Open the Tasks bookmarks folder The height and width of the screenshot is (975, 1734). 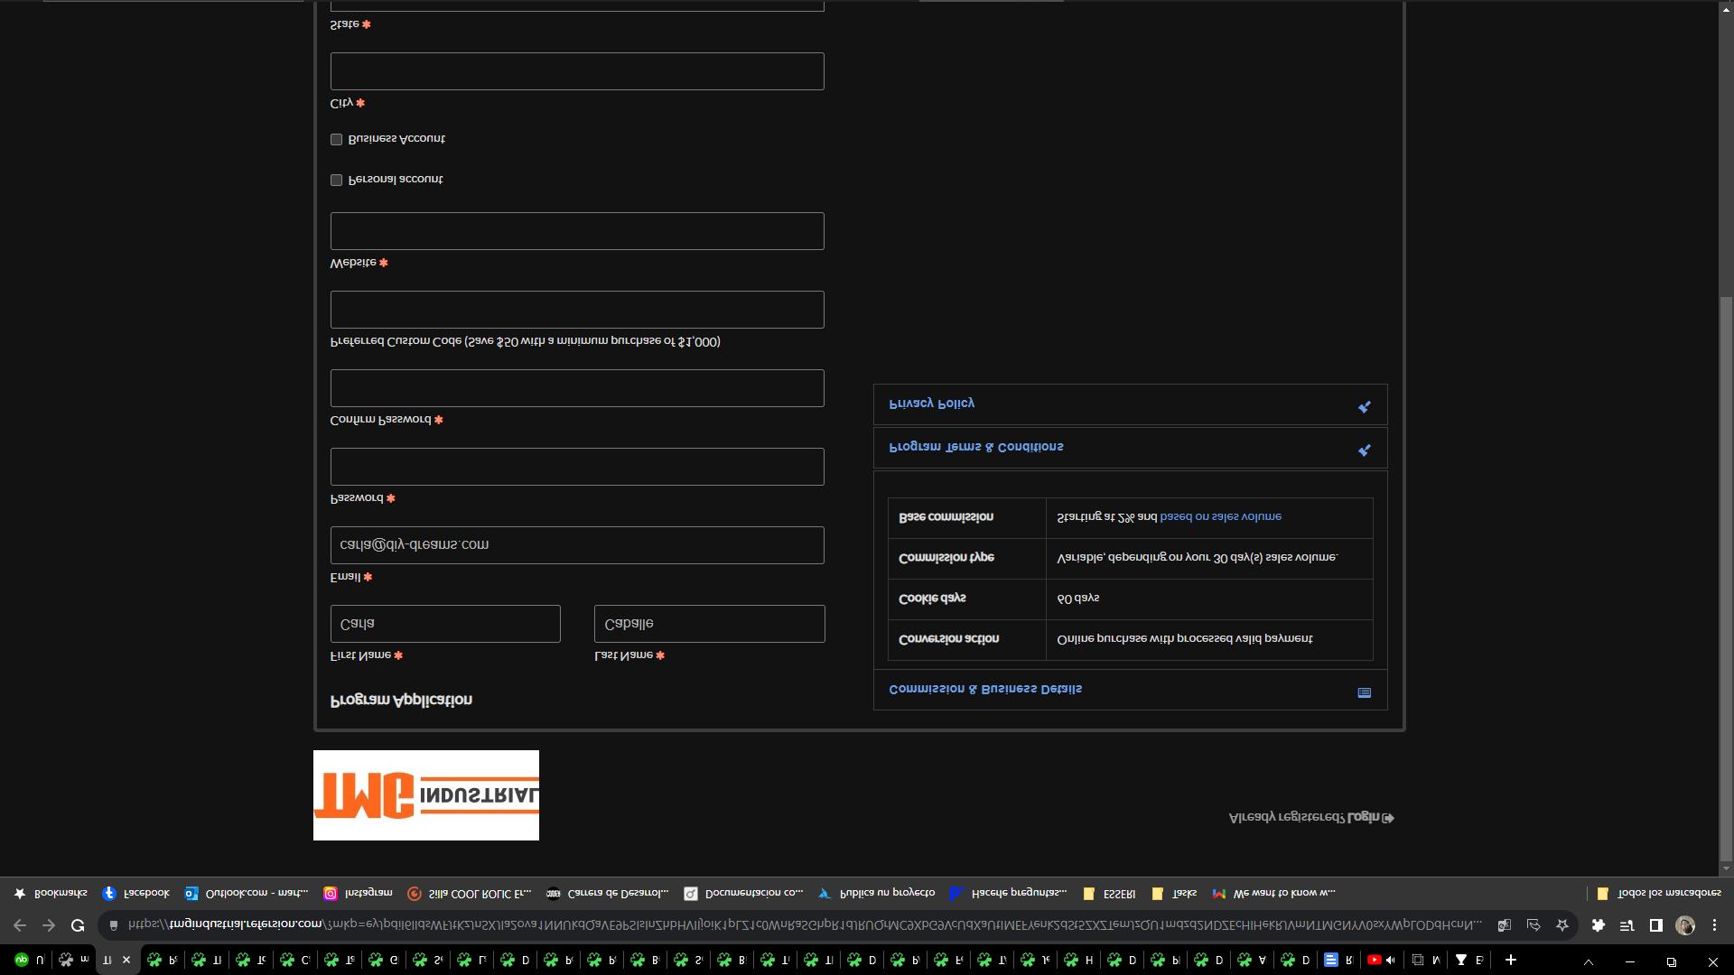click(1174, 893)
